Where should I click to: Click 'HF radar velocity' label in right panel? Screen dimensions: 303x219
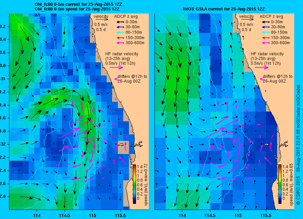point(267,54)
